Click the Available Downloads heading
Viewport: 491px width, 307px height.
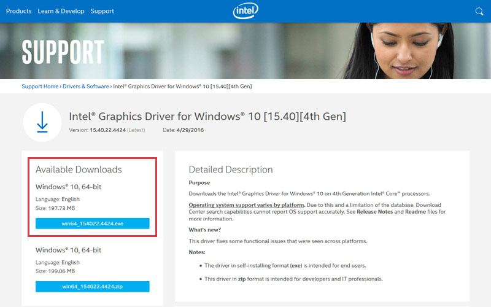pos(79,169)
